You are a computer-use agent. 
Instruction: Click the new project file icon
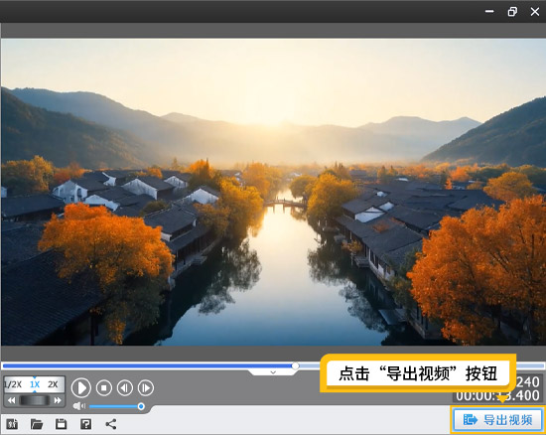click(x=12, y=424)
